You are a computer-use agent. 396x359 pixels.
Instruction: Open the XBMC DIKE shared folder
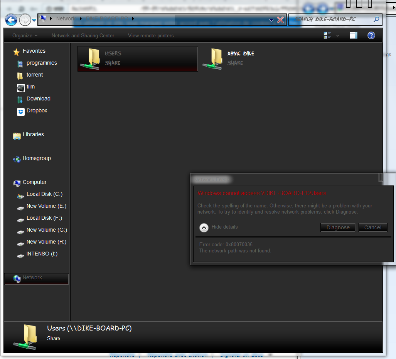click(x=229, y=58)
